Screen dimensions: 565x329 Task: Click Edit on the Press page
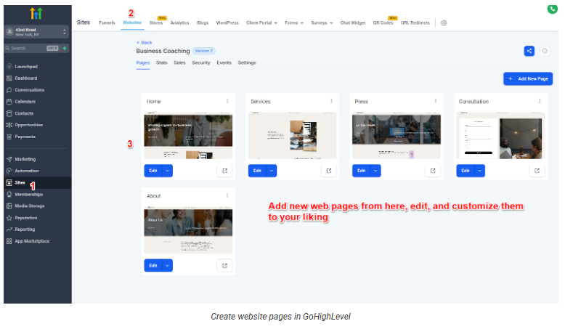pos(362,171)
